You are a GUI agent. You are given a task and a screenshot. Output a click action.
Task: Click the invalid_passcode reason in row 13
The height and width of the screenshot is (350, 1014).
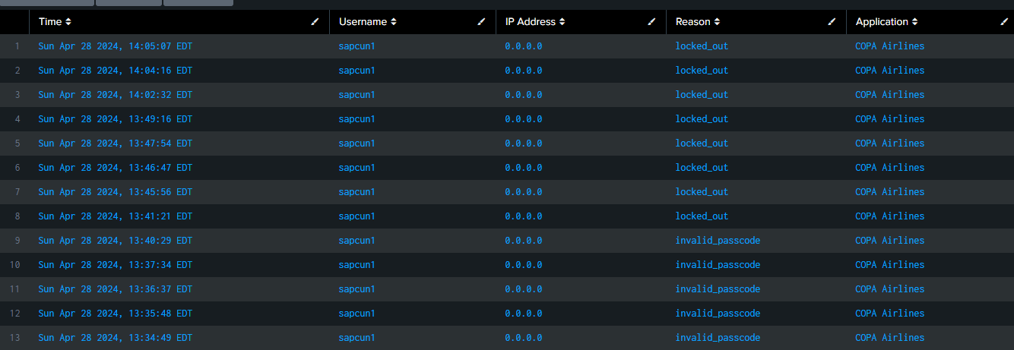click(x=718, y=338)
